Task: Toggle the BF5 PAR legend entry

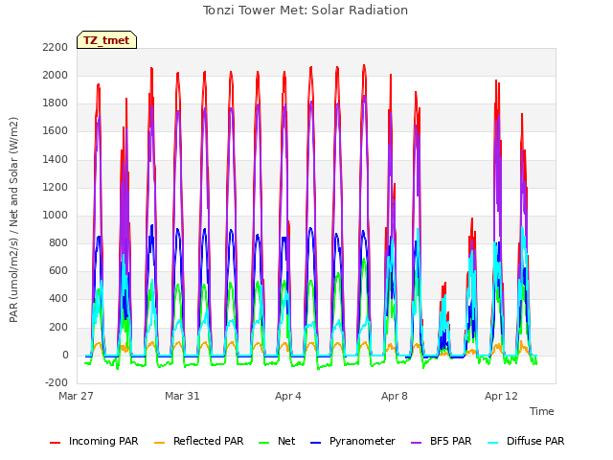Action: [x=442, y=441]
